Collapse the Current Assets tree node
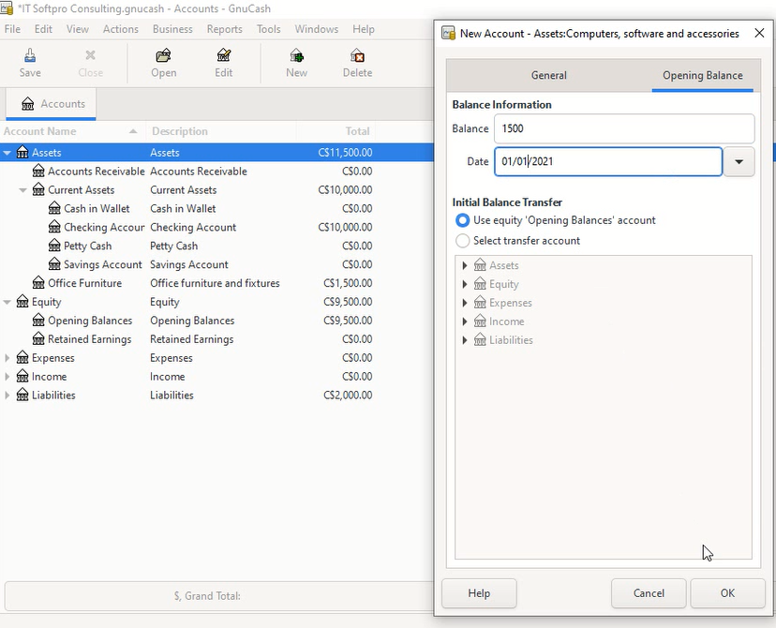776x628 pixels. click(x=23, y=190)
